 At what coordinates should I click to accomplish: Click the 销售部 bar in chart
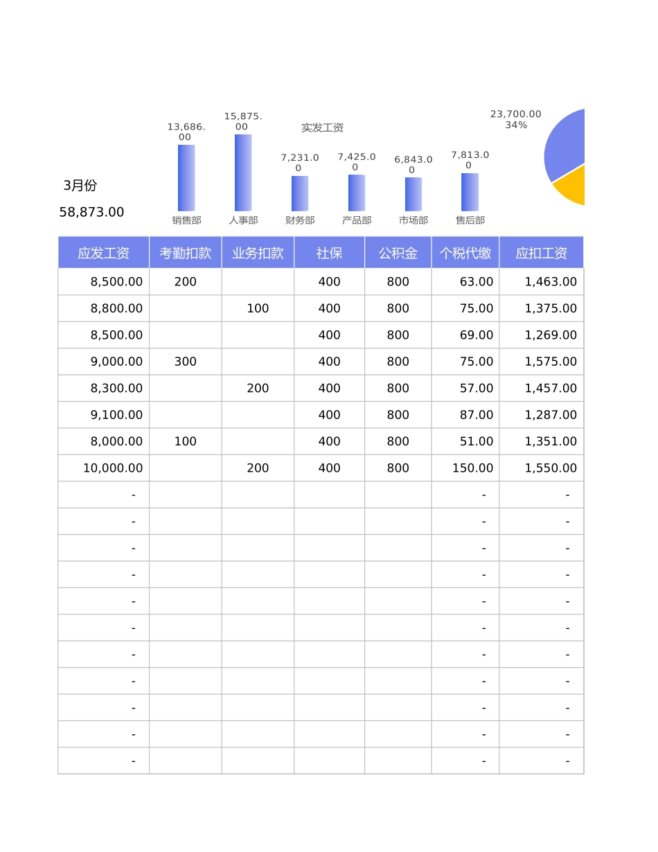[186, 178]
